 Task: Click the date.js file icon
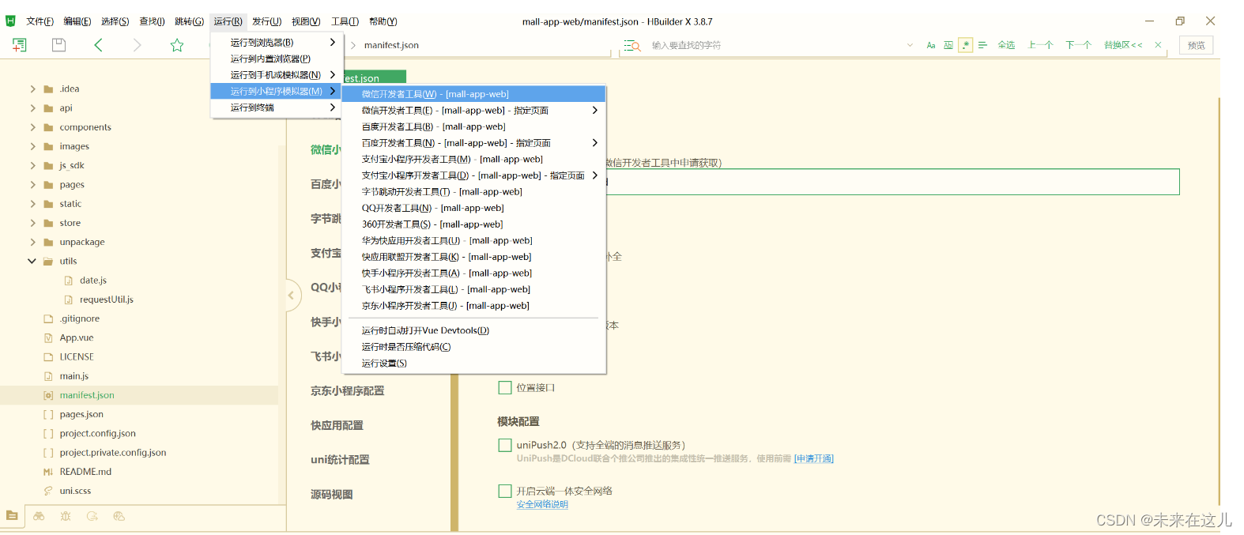click(69, 281)
